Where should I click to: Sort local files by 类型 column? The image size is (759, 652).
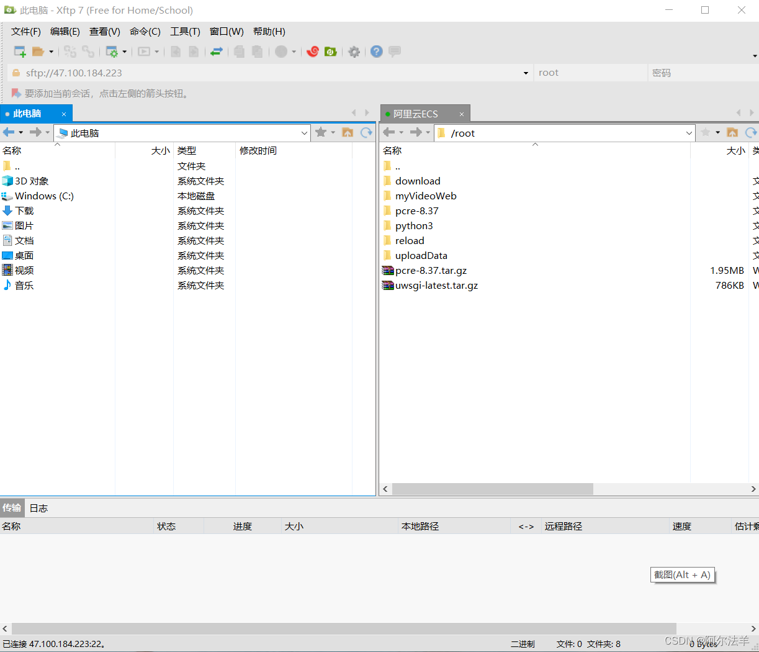point(204,151)
